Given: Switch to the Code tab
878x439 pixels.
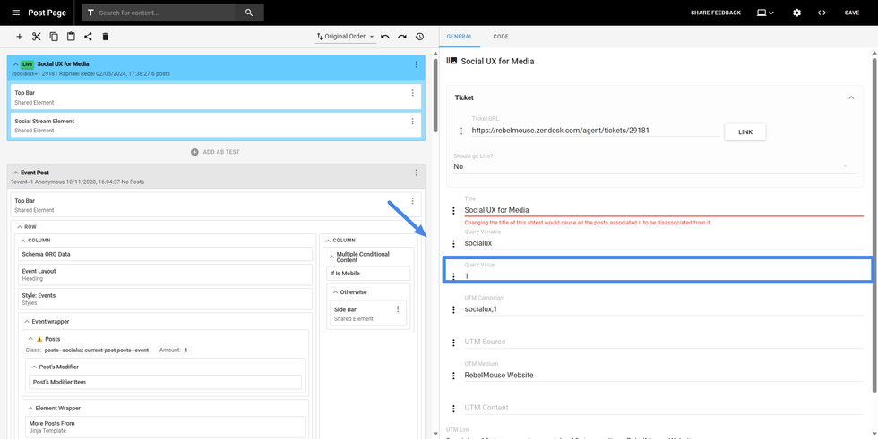Looking at the screenshot, I should [x=500, y=37].
